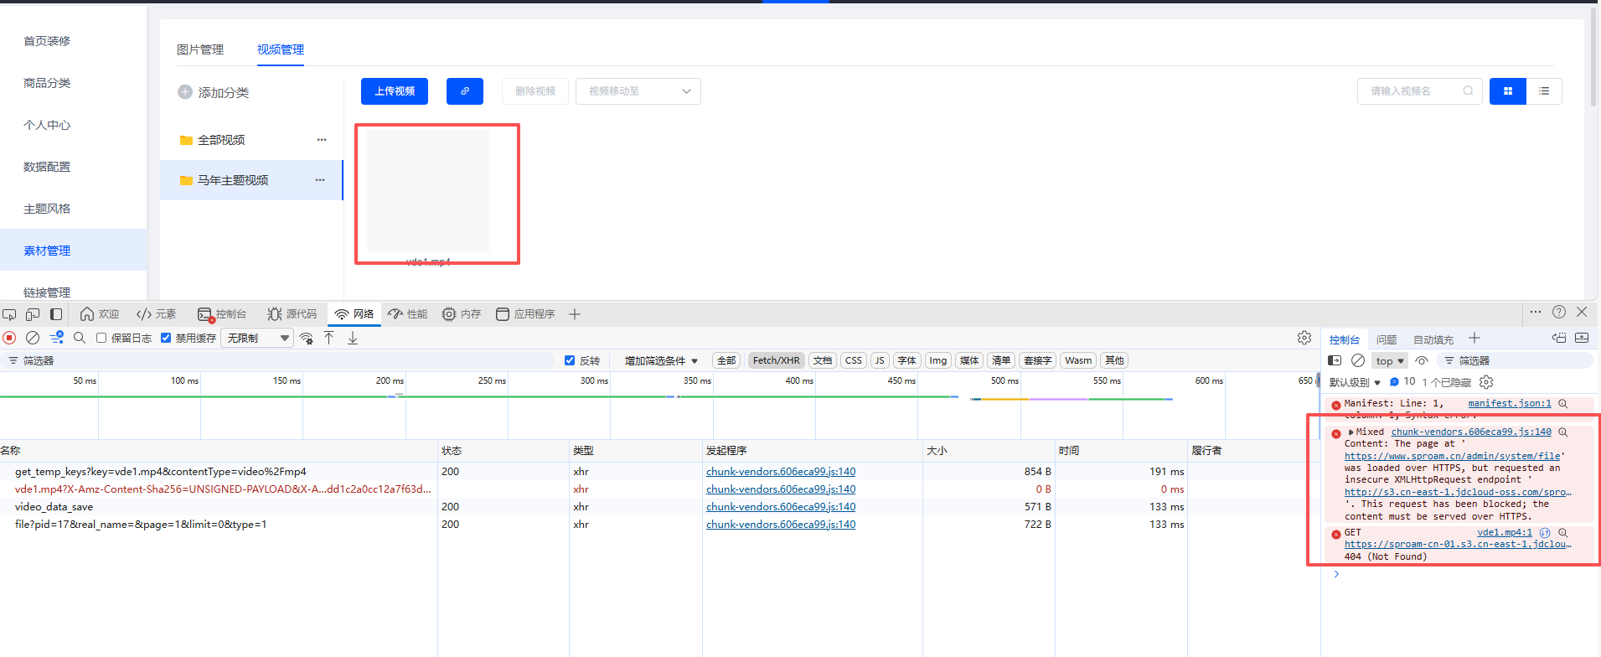Open manifest.json:1 source link
The image size is (1601, 657).
[x=1509, y=403]
